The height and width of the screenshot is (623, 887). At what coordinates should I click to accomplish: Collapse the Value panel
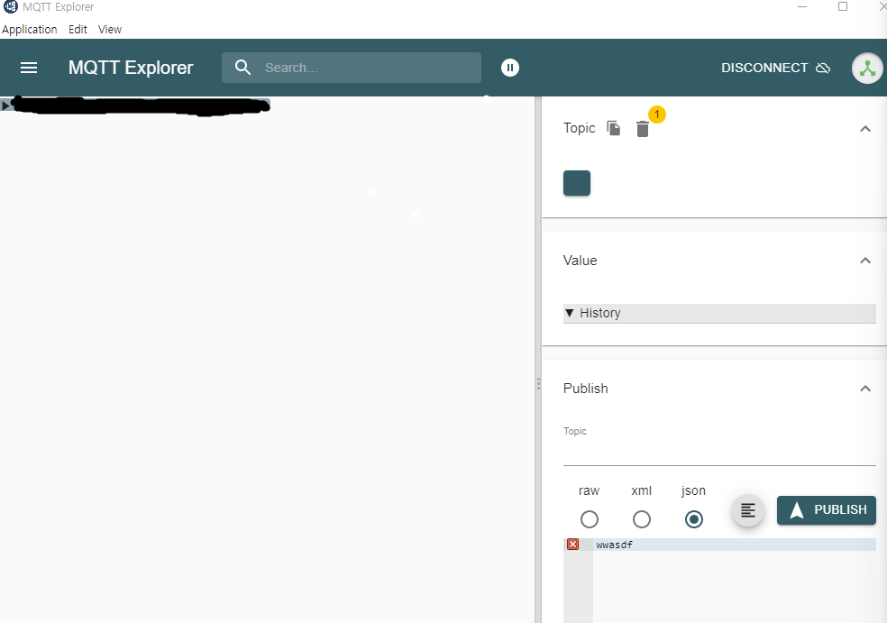click(865, 261)
